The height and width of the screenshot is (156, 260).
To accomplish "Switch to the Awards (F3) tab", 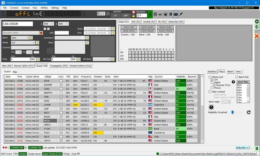I will point(149,22).
